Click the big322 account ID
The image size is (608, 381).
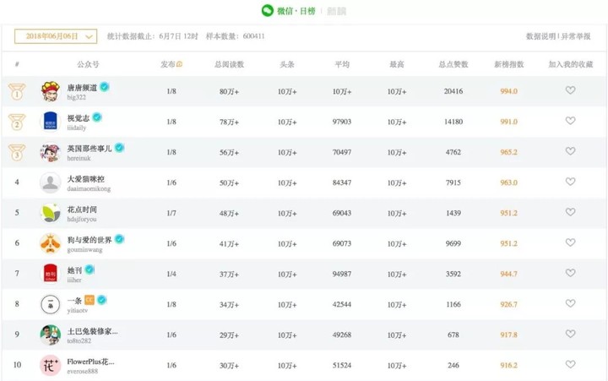coord(76,97)
